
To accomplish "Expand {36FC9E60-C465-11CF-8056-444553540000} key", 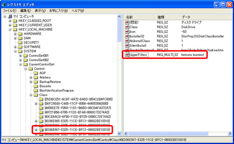I will [36, 104].
